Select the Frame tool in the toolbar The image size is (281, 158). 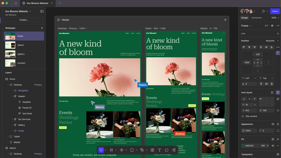[111, 150]
